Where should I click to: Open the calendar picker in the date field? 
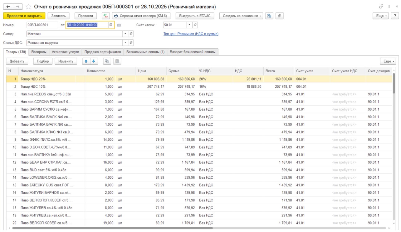point(111,25)
